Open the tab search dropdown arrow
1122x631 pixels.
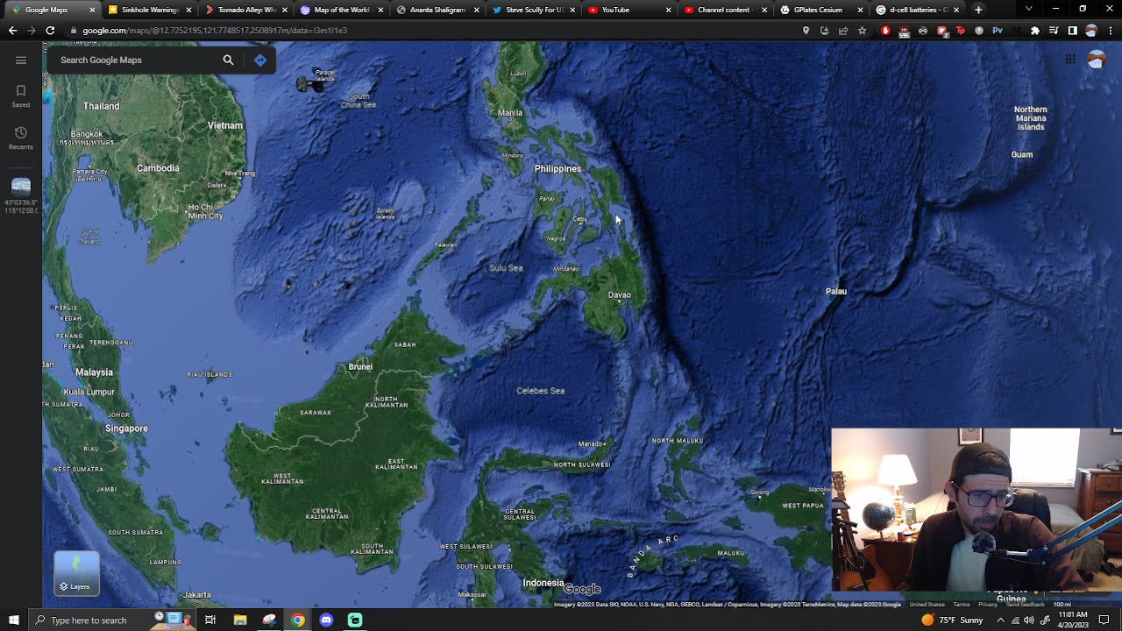(1028, 10)
